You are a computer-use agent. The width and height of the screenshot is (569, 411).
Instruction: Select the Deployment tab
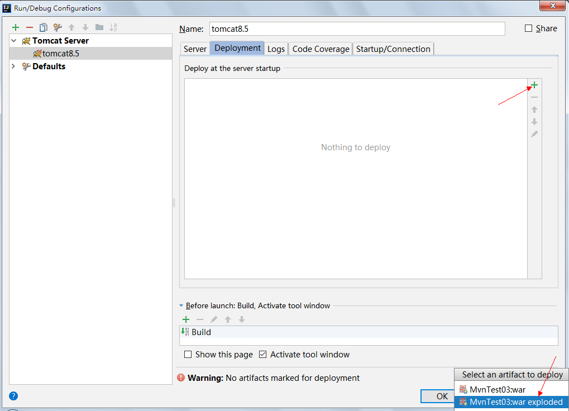[237, 48]
